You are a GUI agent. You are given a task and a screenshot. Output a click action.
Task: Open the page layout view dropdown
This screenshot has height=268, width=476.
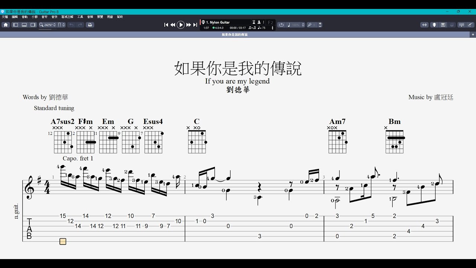tap(61, 25)
